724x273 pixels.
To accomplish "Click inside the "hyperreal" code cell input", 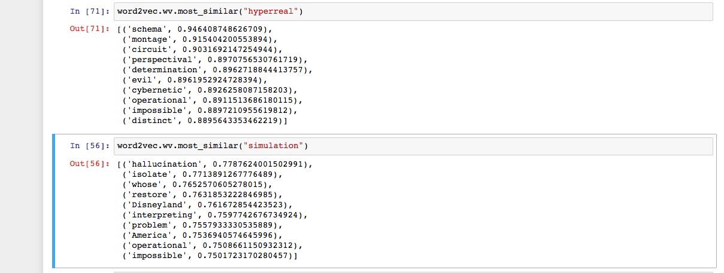I will click(x=413, y=11).
